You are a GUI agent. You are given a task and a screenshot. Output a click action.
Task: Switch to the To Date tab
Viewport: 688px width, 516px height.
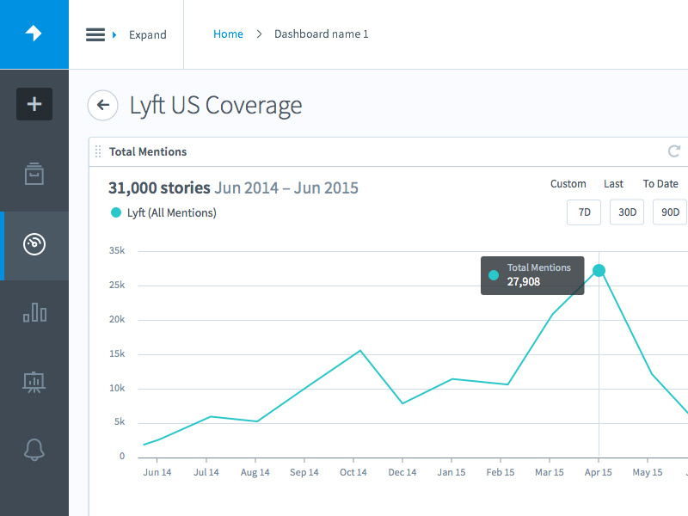tap(660, 183)
